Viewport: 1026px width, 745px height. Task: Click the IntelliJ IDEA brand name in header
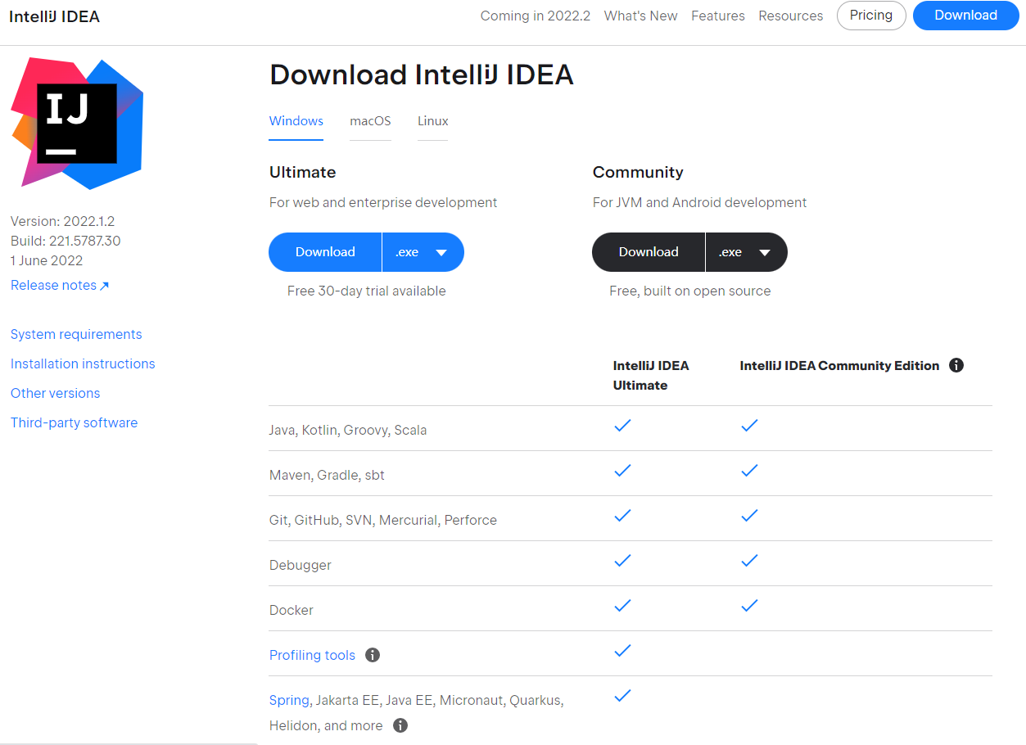(x=55, y=16)
